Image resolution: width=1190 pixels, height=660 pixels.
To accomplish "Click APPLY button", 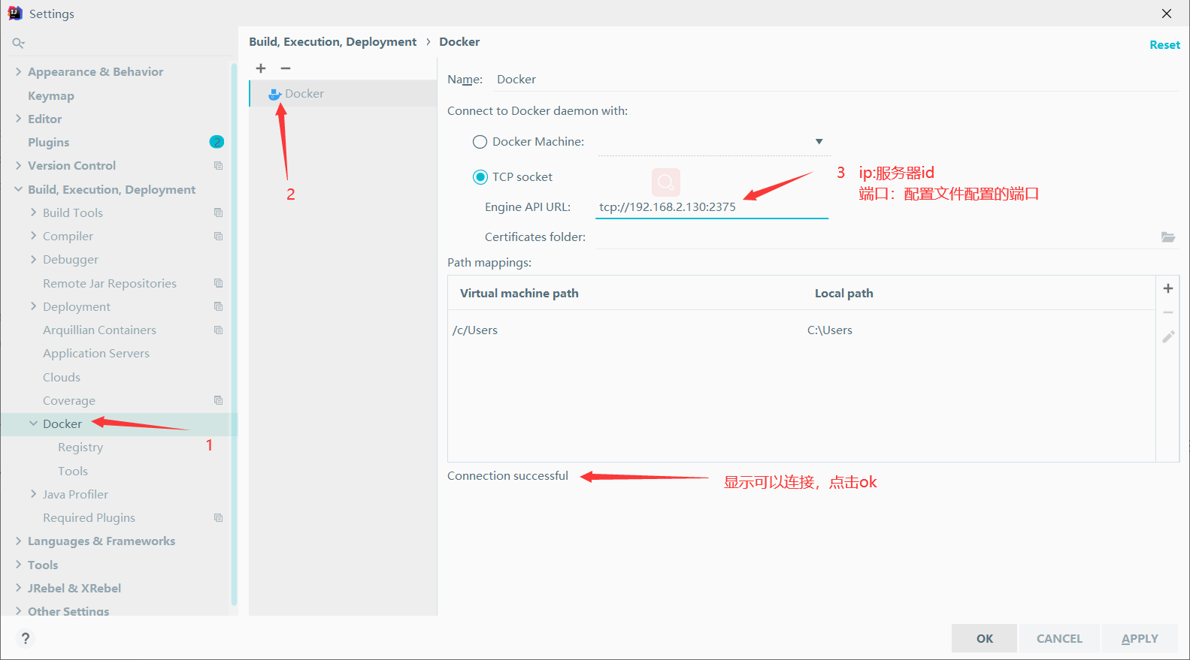I will (x=1140, y=638).
